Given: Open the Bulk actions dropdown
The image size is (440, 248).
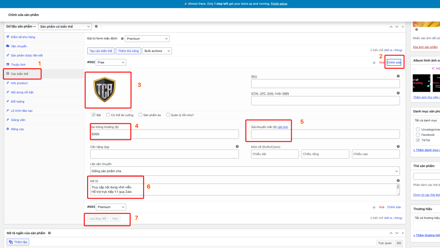Looking at the screenshot, I should click(157, 51).
